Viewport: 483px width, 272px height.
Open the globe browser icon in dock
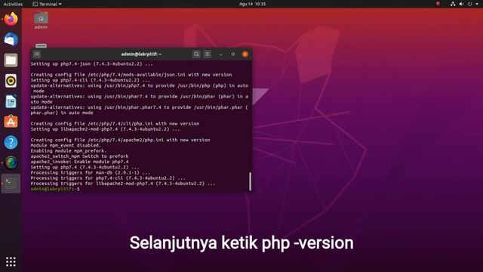point(11,163)
